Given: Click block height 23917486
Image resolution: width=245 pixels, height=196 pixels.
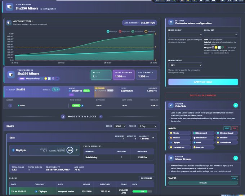Looking at the screenshot, I should [86, 191].
